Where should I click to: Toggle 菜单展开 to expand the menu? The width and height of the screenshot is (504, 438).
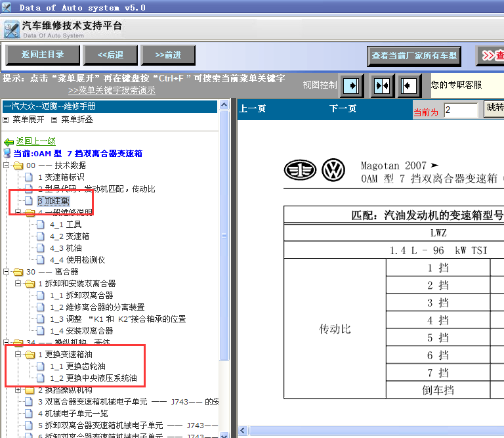pos(7,120)
